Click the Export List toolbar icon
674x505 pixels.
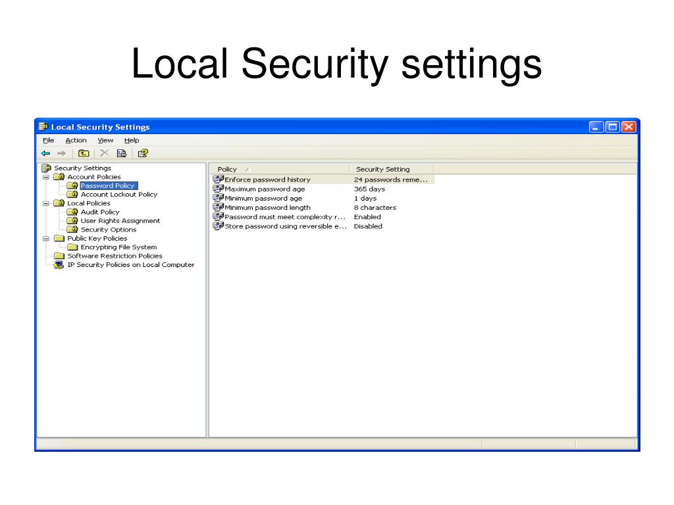(x=122, y=153)
